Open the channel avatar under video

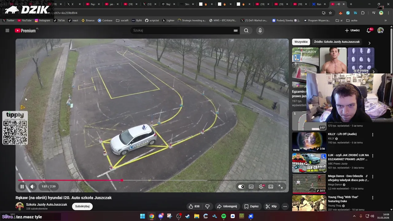click(20, 206)
